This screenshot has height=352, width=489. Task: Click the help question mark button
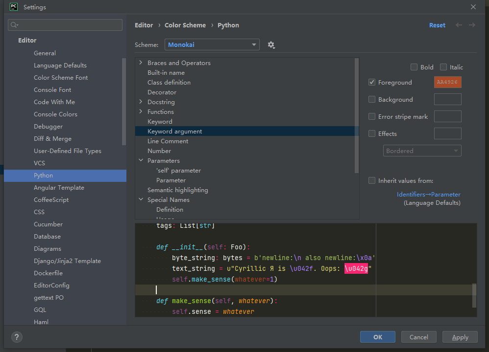pos(17,337)
